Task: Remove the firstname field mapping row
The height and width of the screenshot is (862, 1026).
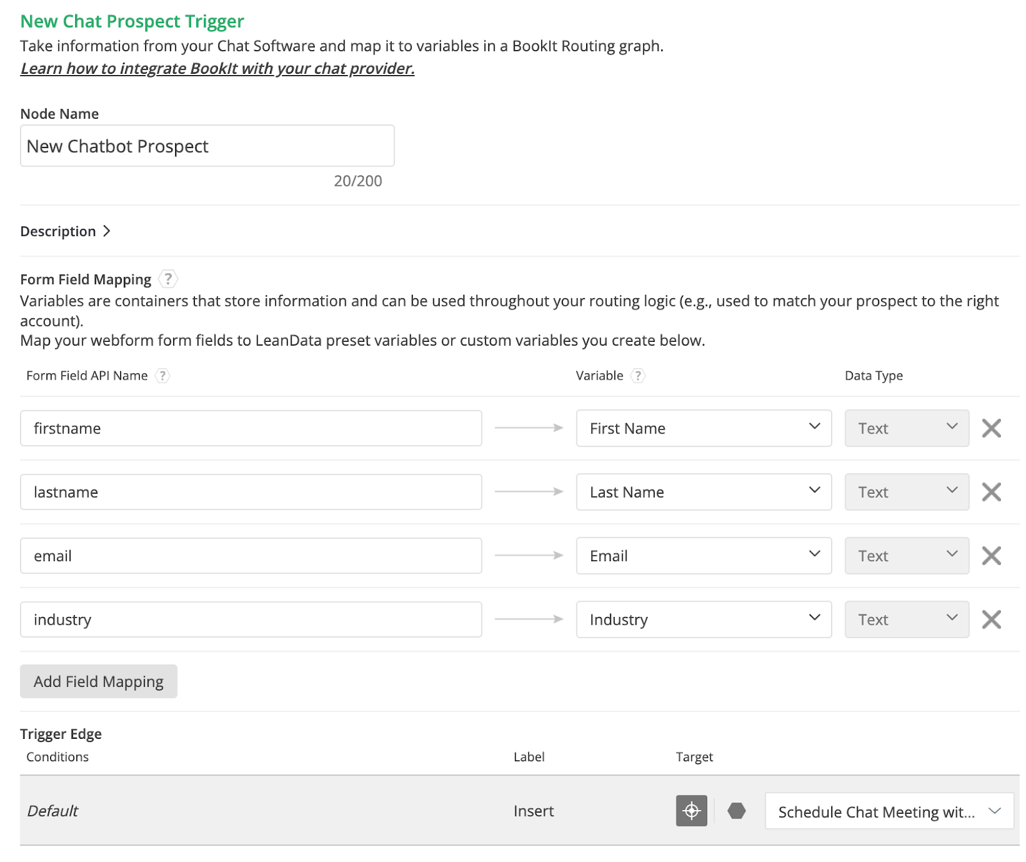Action: 991,428
